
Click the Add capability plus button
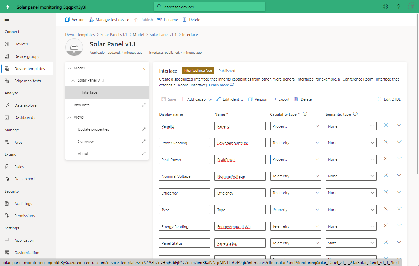point(196,99)
